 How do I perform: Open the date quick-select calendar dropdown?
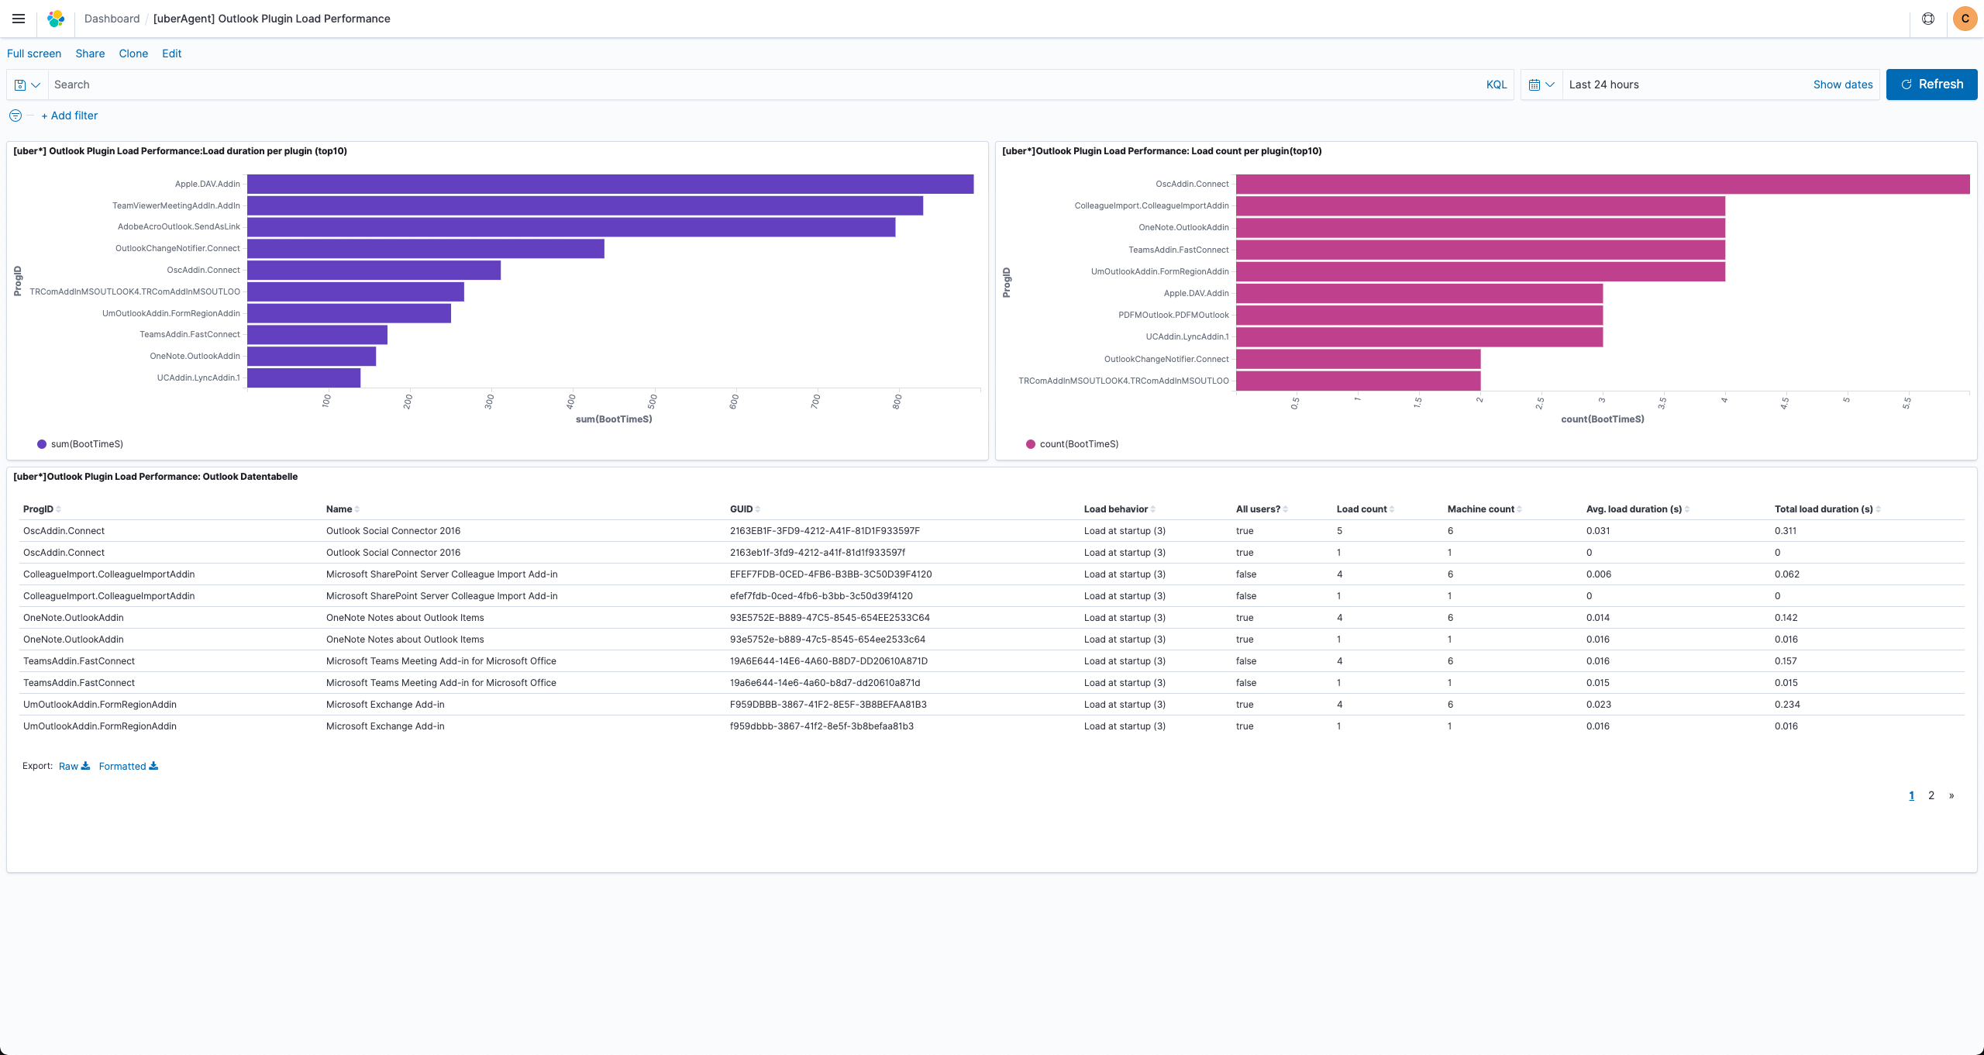[1541, 84]
